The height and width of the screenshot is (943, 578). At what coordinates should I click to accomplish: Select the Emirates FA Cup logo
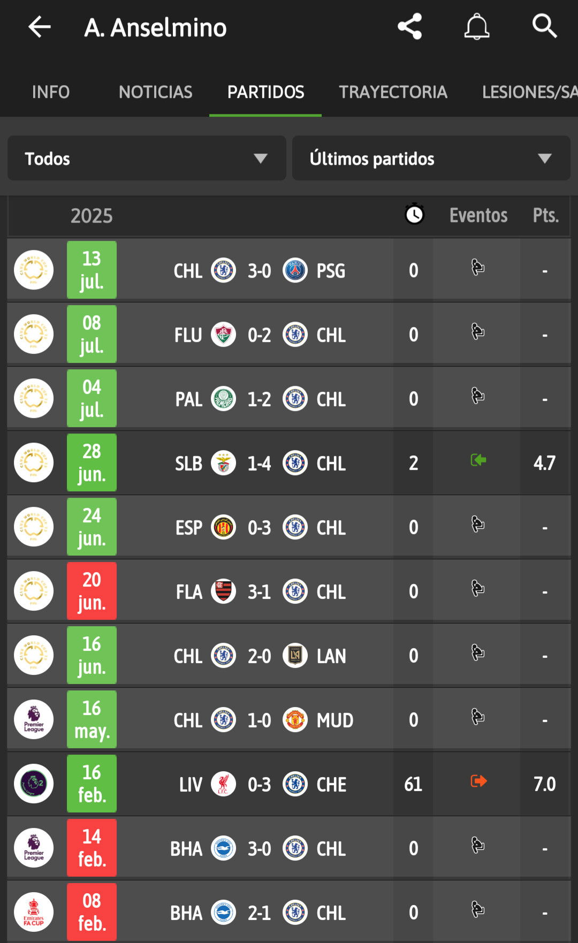pos(34,912)
